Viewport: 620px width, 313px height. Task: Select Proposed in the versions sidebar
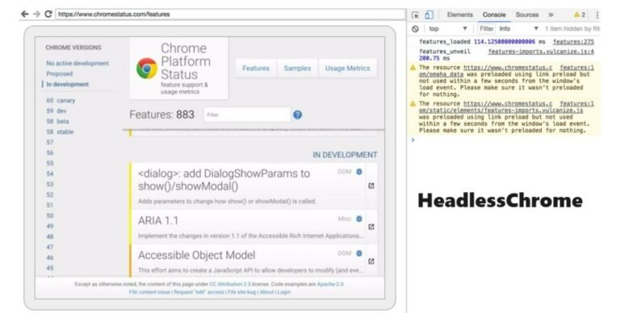pyautogui.click(x=59, y=74)
